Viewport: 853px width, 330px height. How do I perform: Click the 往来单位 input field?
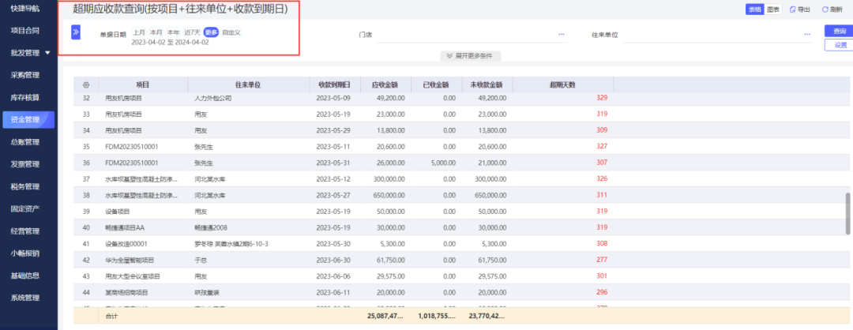coord(717,35)
